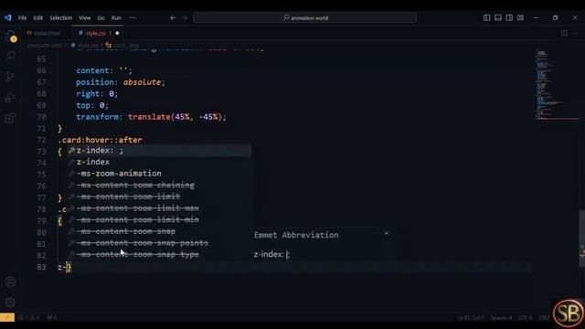The height and width of the screenshot is (329, 585).
Task: Select the -ms-zoom-animation suggestion
Action: [x=159, y=174]
